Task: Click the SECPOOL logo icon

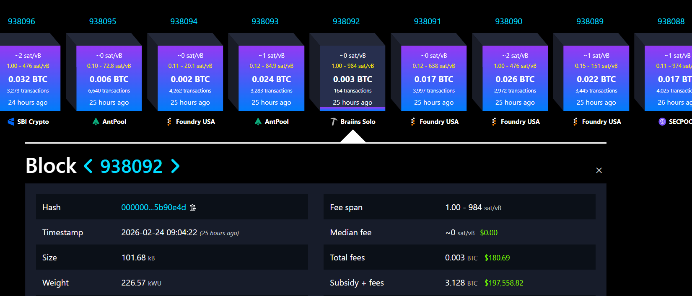Action: tap(662, 122)
